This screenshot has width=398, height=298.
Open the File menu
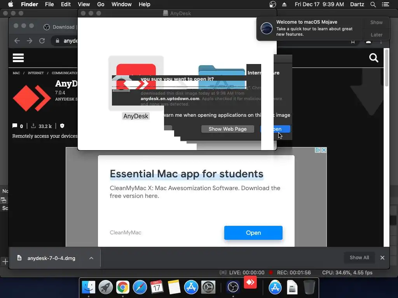49,4
